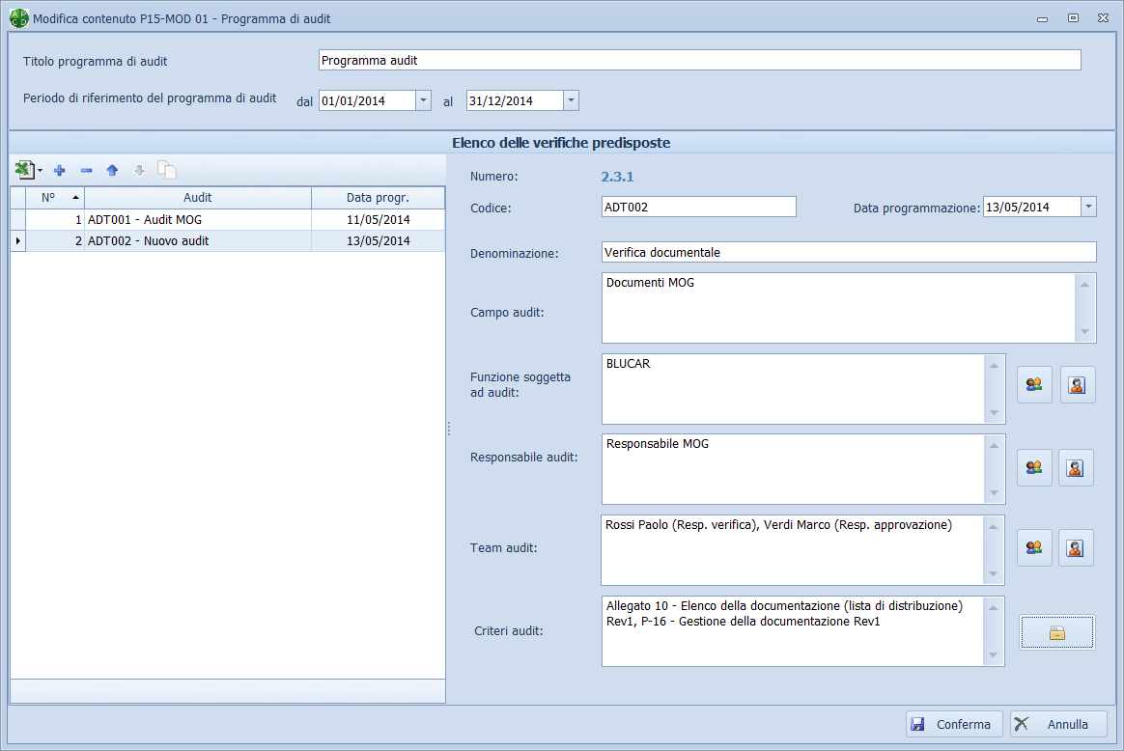Move selected audit up with blue arrow

112,171
